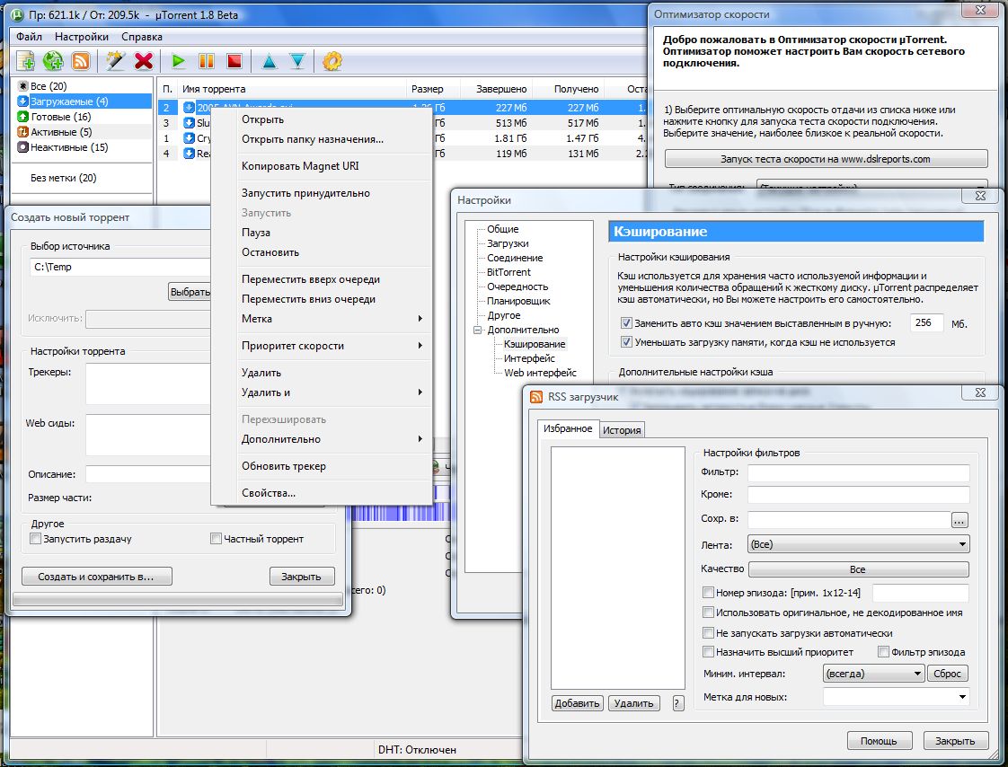Click the orange Pause torrent icon
Image resolution: width=1008 pixels, height=767 pixels.
207,61
